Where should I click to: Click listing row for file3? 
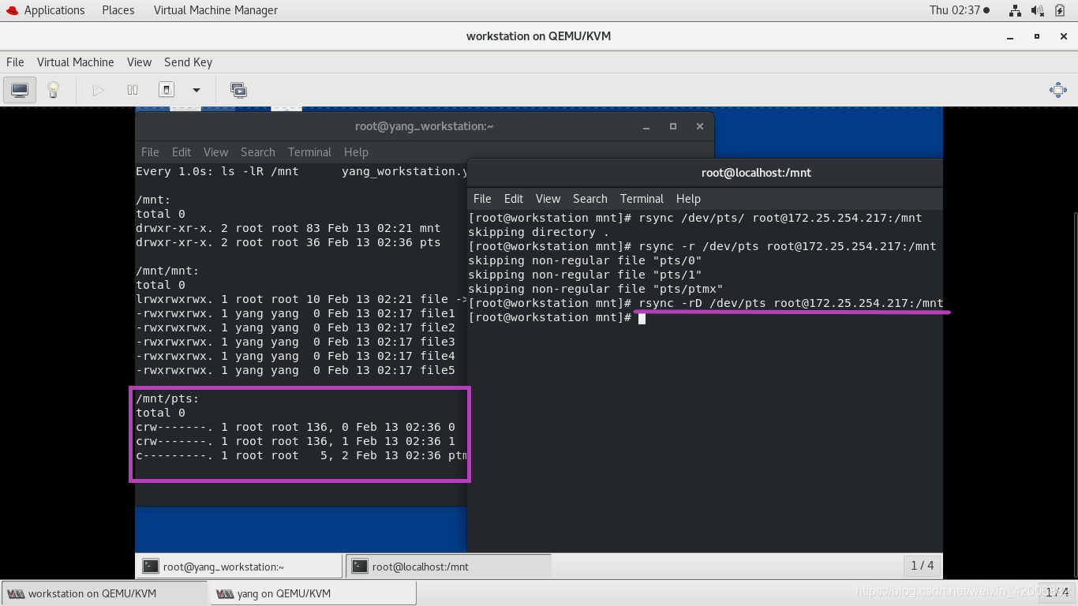tap(295, 342)
